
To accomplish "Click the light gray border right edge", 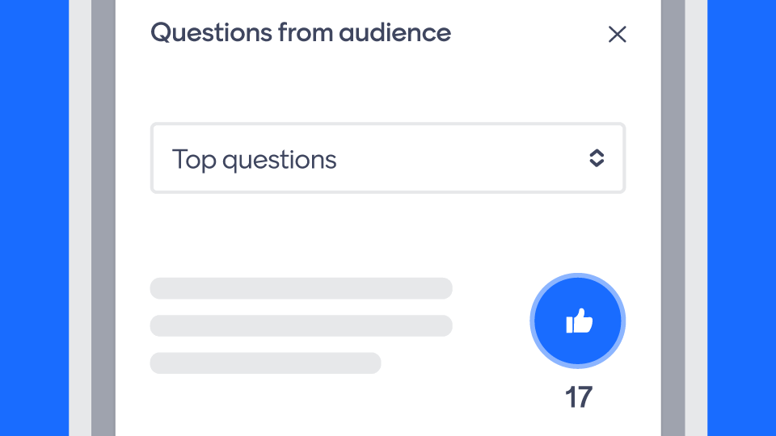I will pyautogui.click(x=696, y=218).
